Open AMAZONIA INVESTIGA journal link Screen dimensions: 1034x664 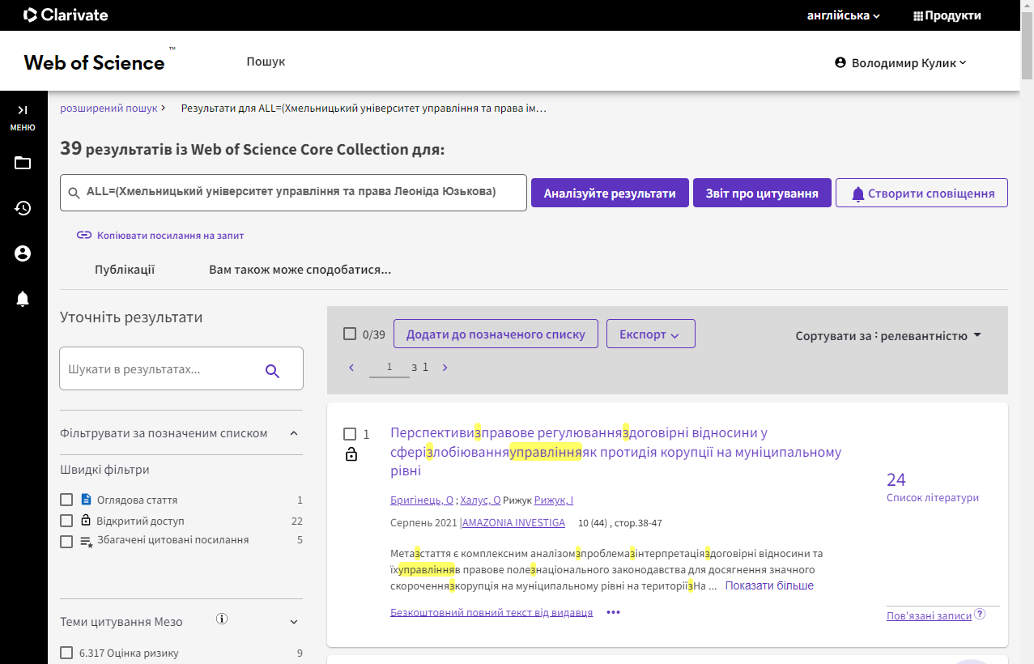514,523
